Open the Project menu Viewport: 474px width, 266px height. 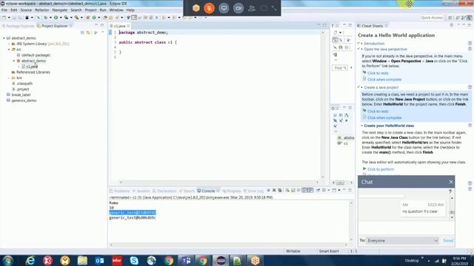90,10
